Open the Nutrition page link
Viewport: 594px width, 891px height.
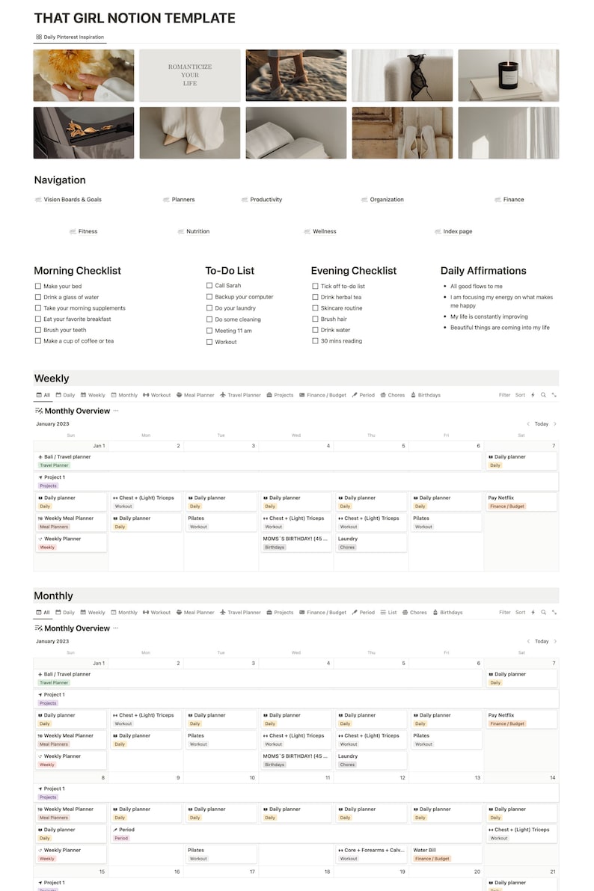tap(193, 231)
